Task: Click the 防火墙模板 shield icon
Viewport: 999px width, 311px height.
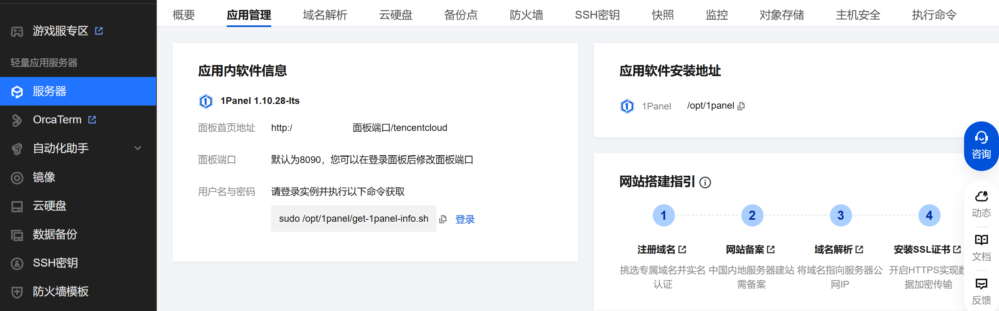Action: point(17,292)
